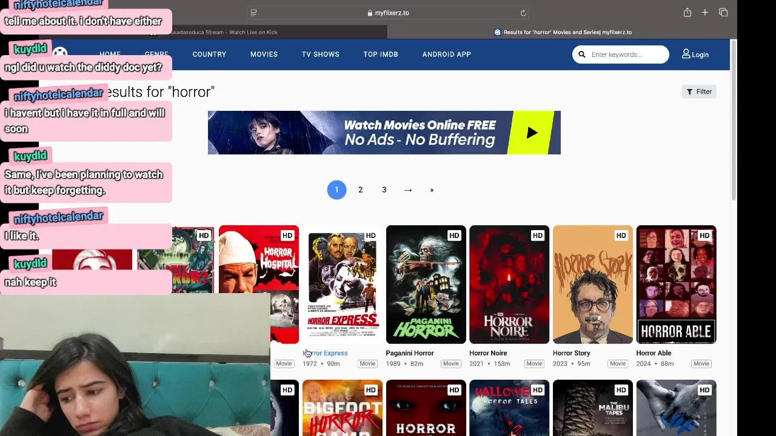Click the Horror Able title link
This screenshot has height=436, width=776.
654,353
